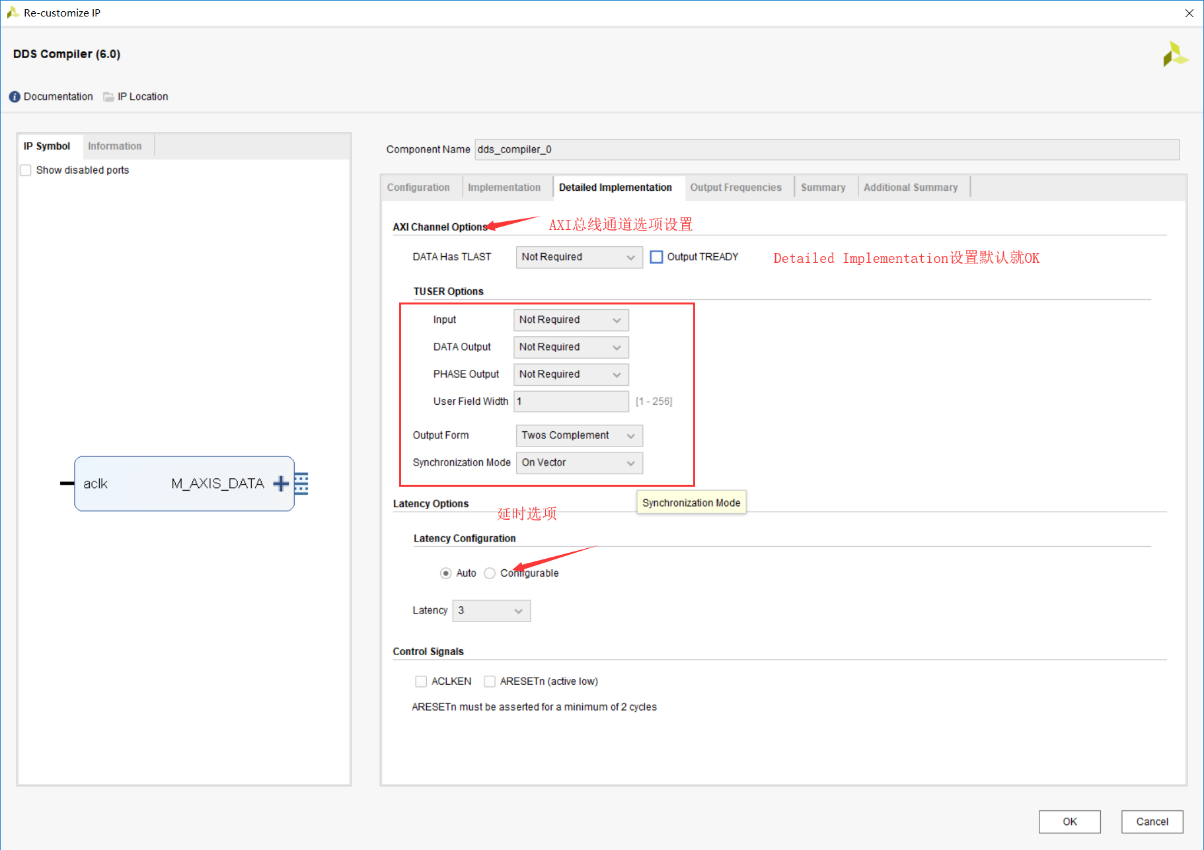
Task: Enable ARESETn (active low) checkbox
Action: tap(490, 682)
